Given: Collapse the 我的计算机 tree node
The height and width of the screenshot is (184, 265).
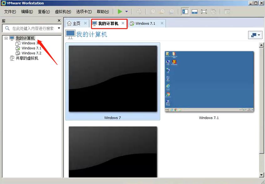Looking at the screenshot, I should click(x=6, y=38).
